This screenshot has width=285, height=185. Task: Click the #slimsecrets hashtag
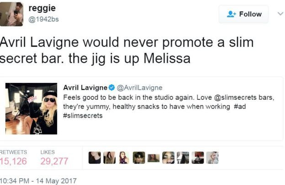click(x=83, y=116)
